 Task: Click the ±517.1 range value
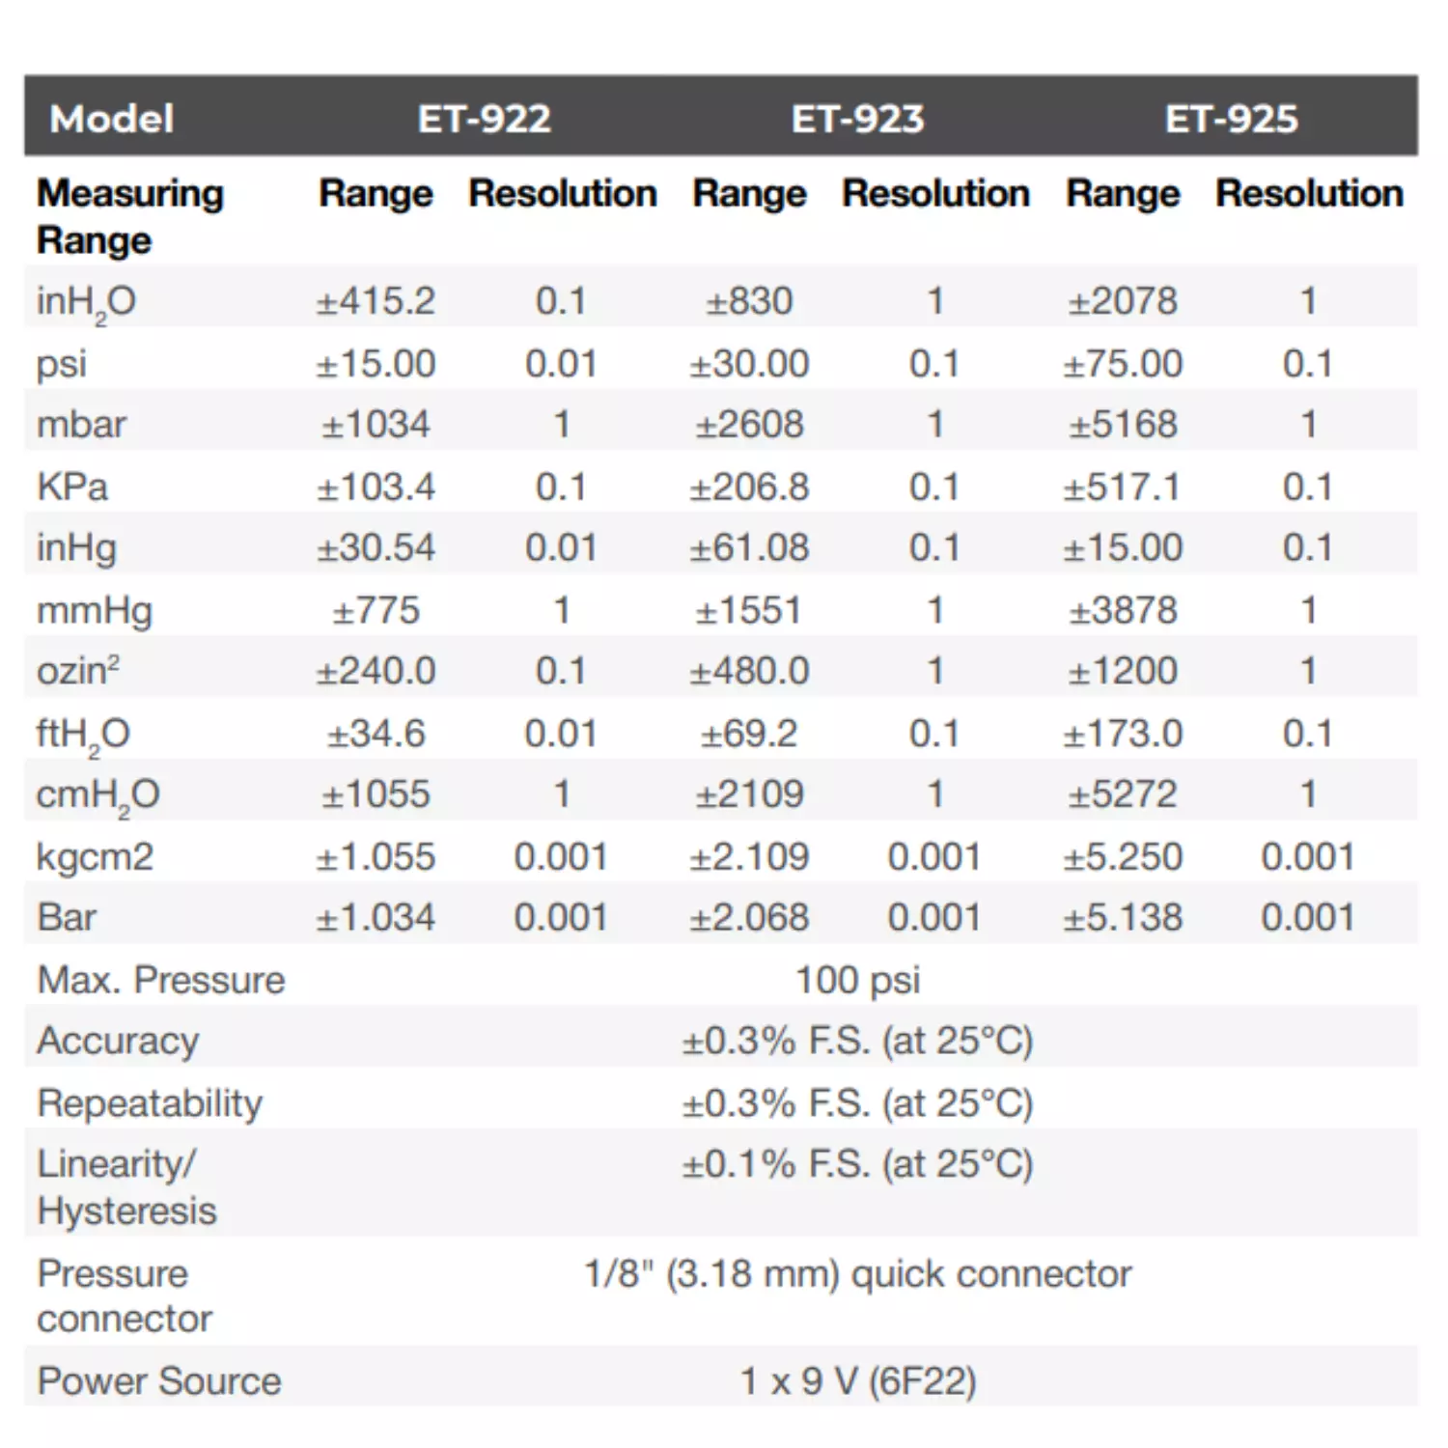1122,487
